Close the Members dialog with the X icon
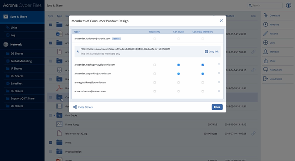The height and width of the screenshot is (161, 295). point(221,21)
